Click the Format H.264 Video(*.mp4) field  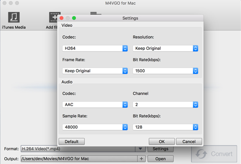pos(78,149)
